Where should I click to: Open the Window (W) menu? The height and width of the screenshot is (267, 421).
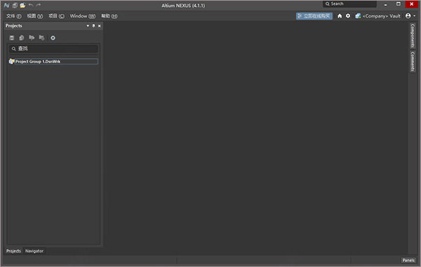tap(83, 16)
